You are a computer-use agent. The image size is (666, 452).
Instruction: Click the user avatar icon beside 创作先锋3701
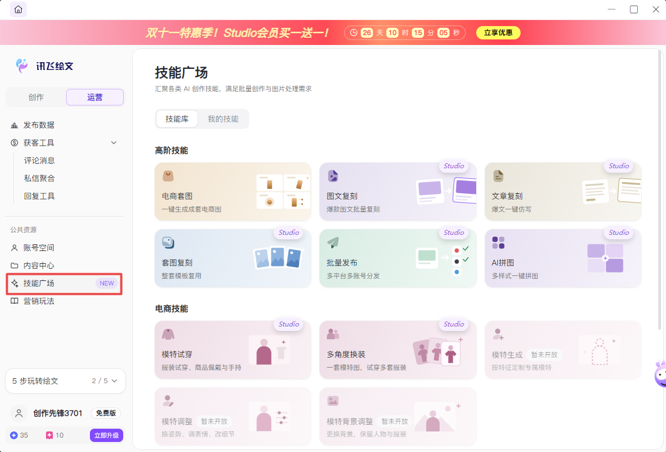tap(19, 413)
